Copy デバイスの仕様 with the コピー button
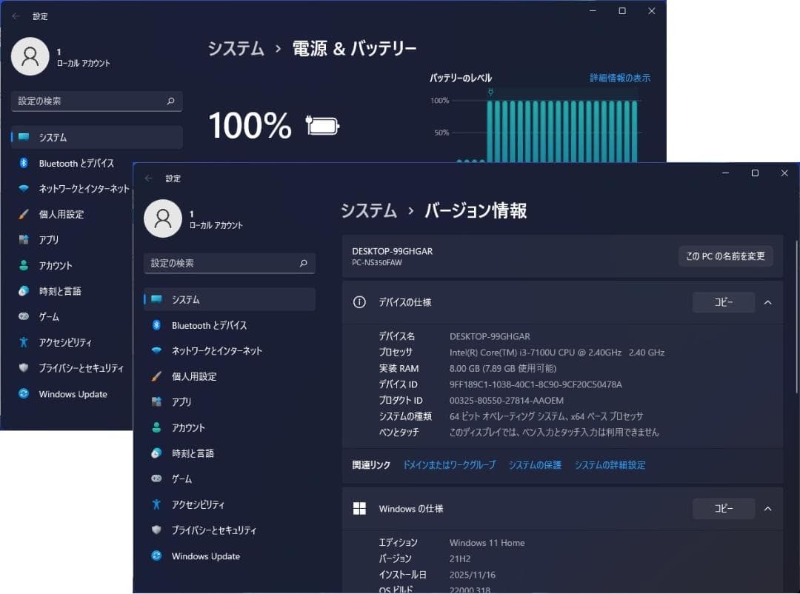 coord(723,302)
